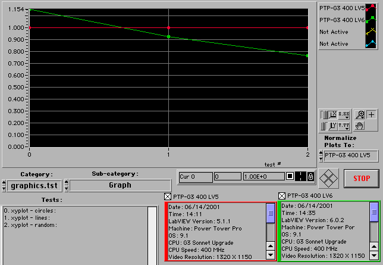Select the hand pan tool
The image size is (383, 265).
click(x=360, y=126)
